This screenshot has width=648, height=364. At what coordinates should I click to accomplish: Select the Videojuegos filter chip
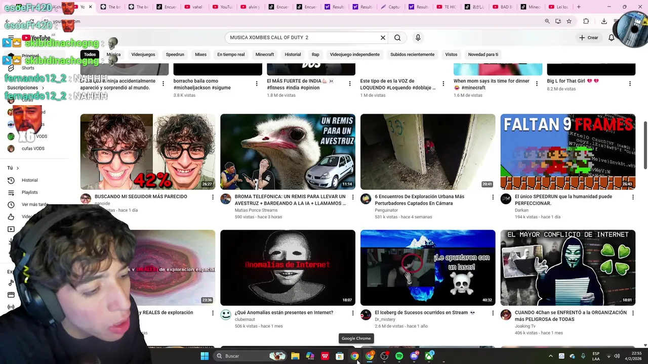pos(143,55)
